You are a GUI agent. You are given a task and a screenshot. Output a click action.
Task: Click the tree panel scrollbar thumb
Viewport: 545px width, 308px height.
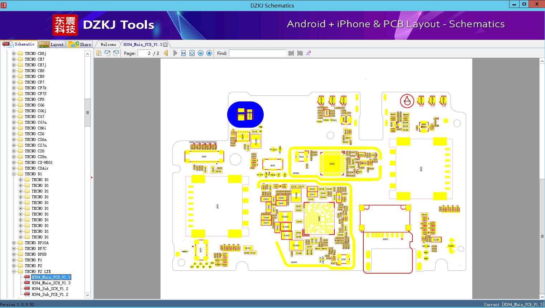pos(87,113)
